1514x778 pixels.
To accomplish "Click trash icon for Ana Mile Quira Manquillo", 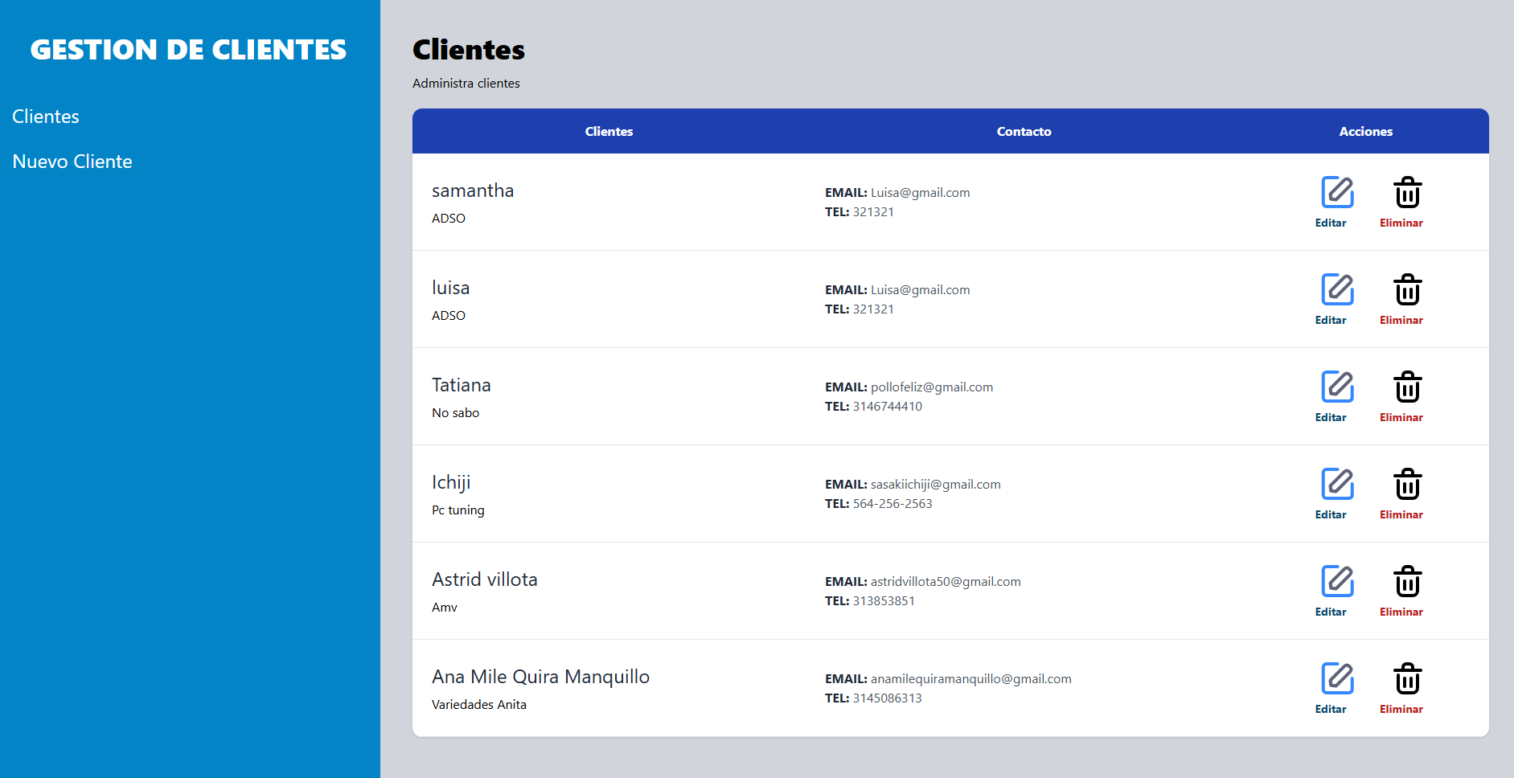I will (x=1407, y=679).
